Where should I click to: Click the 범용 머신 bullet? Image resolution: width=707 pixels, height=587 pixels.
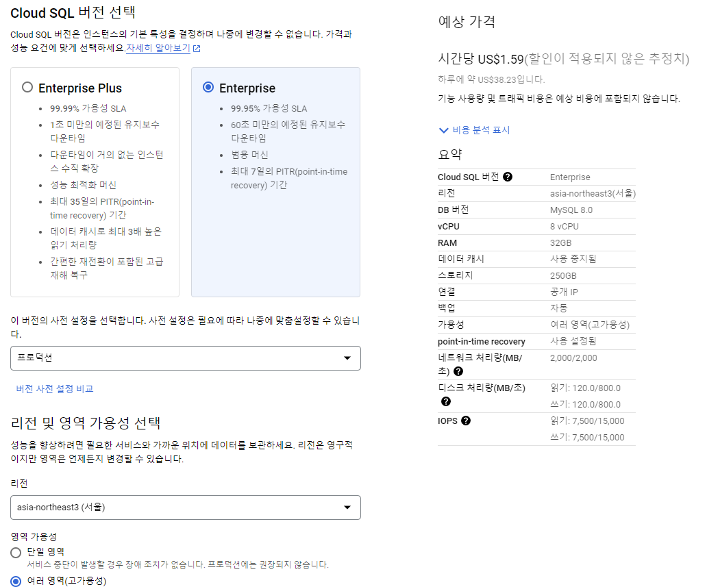click(x=249, y=155)
